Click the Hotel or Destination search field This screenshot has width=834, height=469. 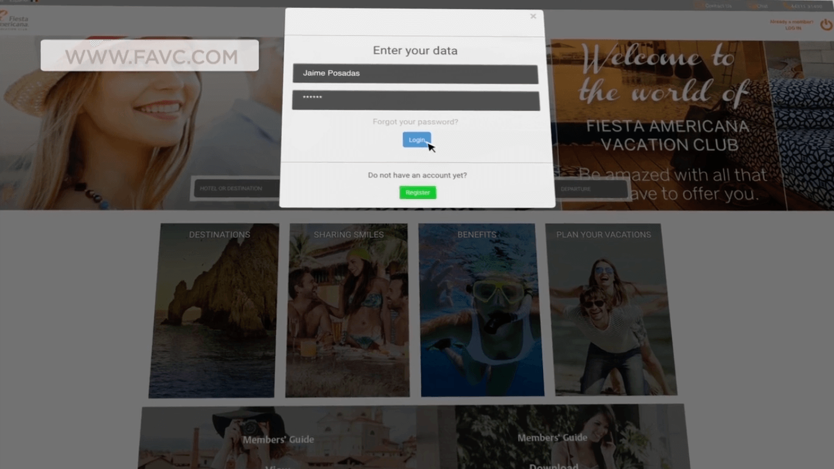click(x=236, y=189)
